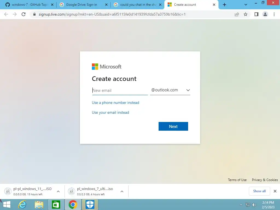The height and width of the screenshot is (210, 280).
Task: Expand the @outlook.com domain dropdown
Action: point(170,90)
